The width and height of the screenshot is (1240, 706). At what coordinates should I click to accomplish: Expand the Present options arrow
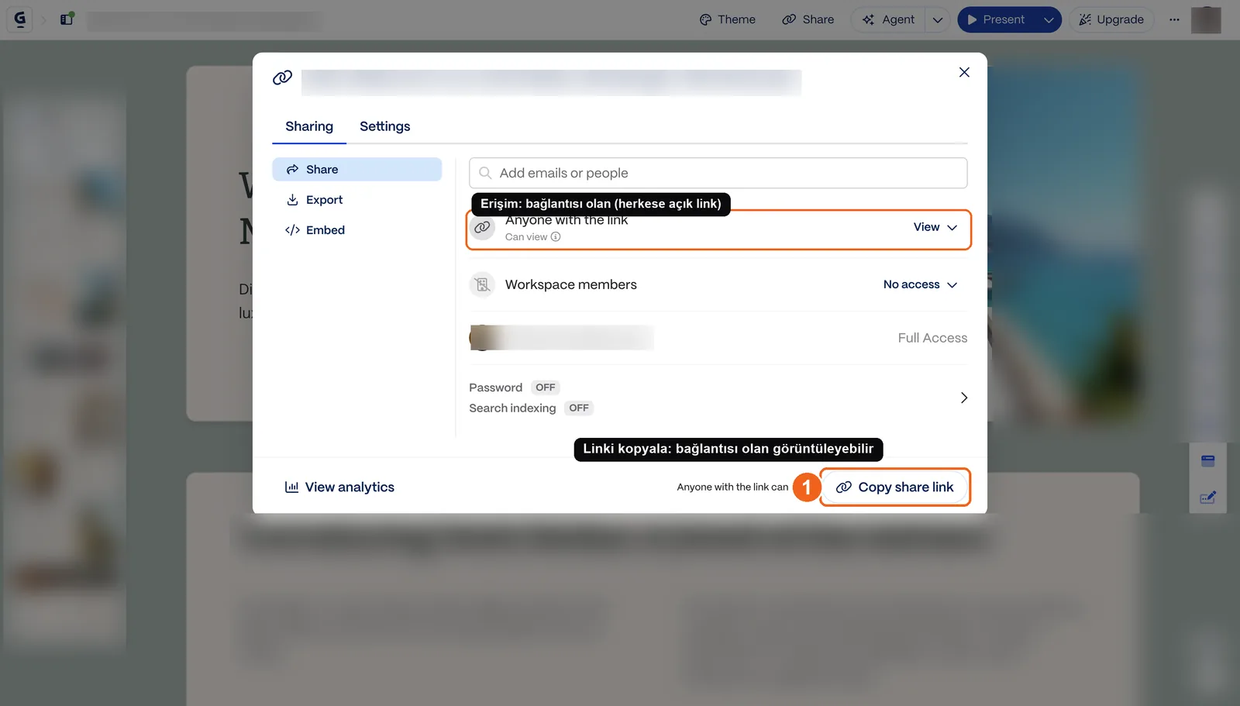[x=1049, y=19]
